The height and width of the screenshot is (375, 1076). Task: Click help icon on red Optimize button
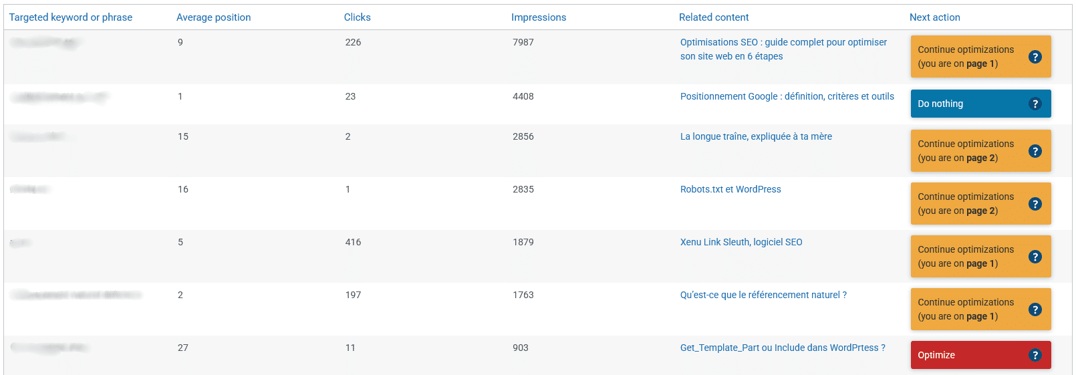click(1035, 355)
